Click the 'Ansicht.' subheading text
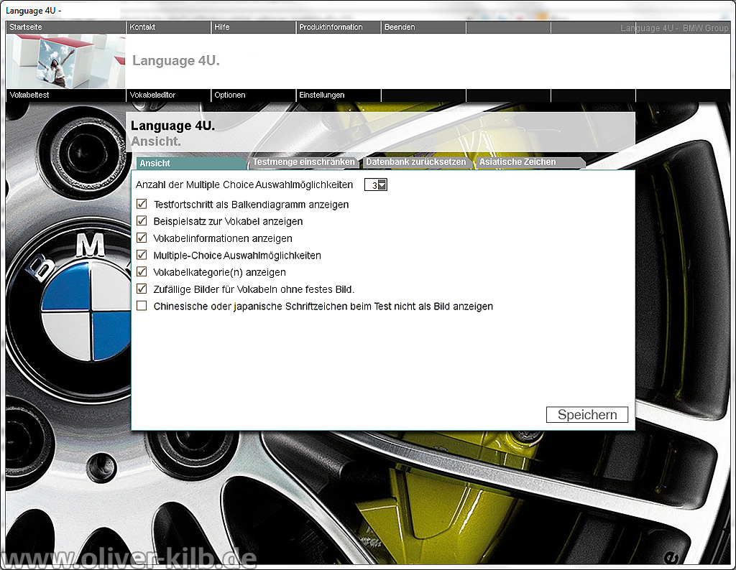The height and width of the screenshot is (570, 736). pyautogui.click(x=156, y=141)
